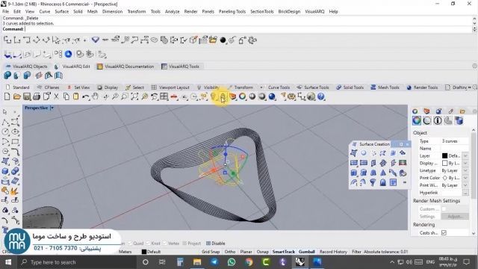Click the color wheel Object Properties icon
Image resolution: width=478 pixels, height=269 pixels.
[242, 96]
